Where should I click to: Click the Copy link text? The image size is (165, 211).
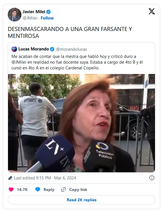coord(78,189)
